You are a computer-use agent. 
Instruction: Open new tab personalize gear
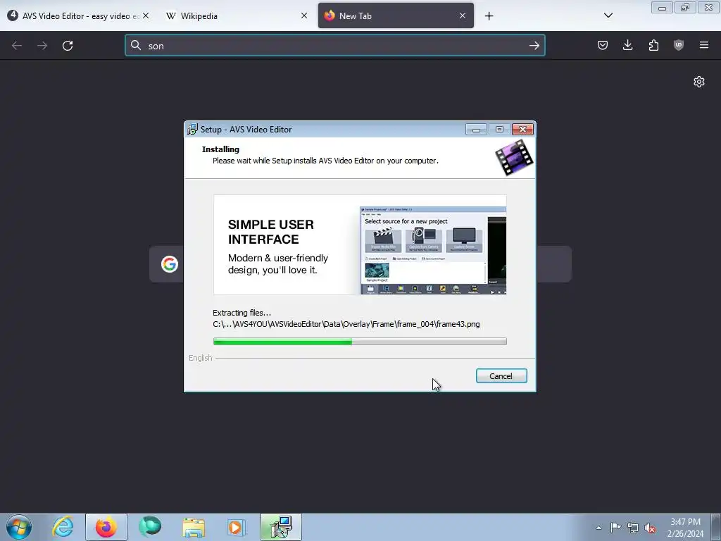point(699,82)
